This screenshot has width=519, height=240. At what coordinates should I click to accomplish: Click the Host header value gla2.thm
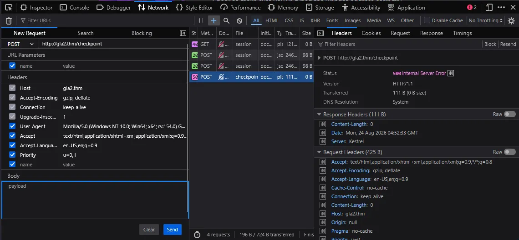coord(72,88)
